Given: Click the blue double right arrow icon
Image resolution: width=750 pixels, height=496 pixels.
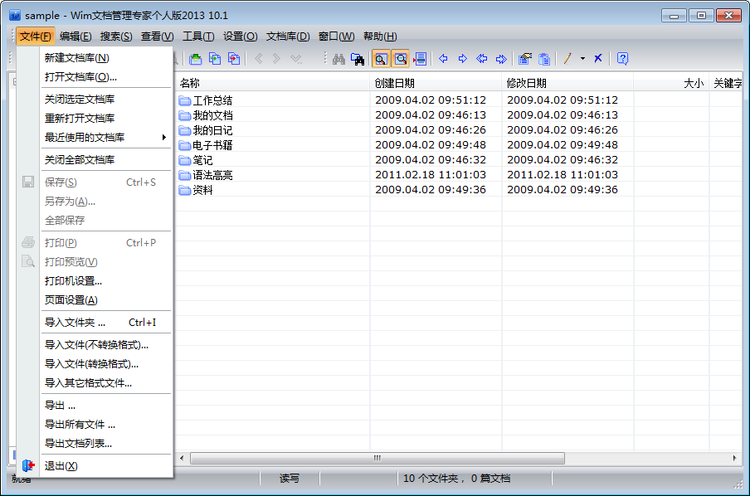Looking at the screenshot, I should (501, 59).
